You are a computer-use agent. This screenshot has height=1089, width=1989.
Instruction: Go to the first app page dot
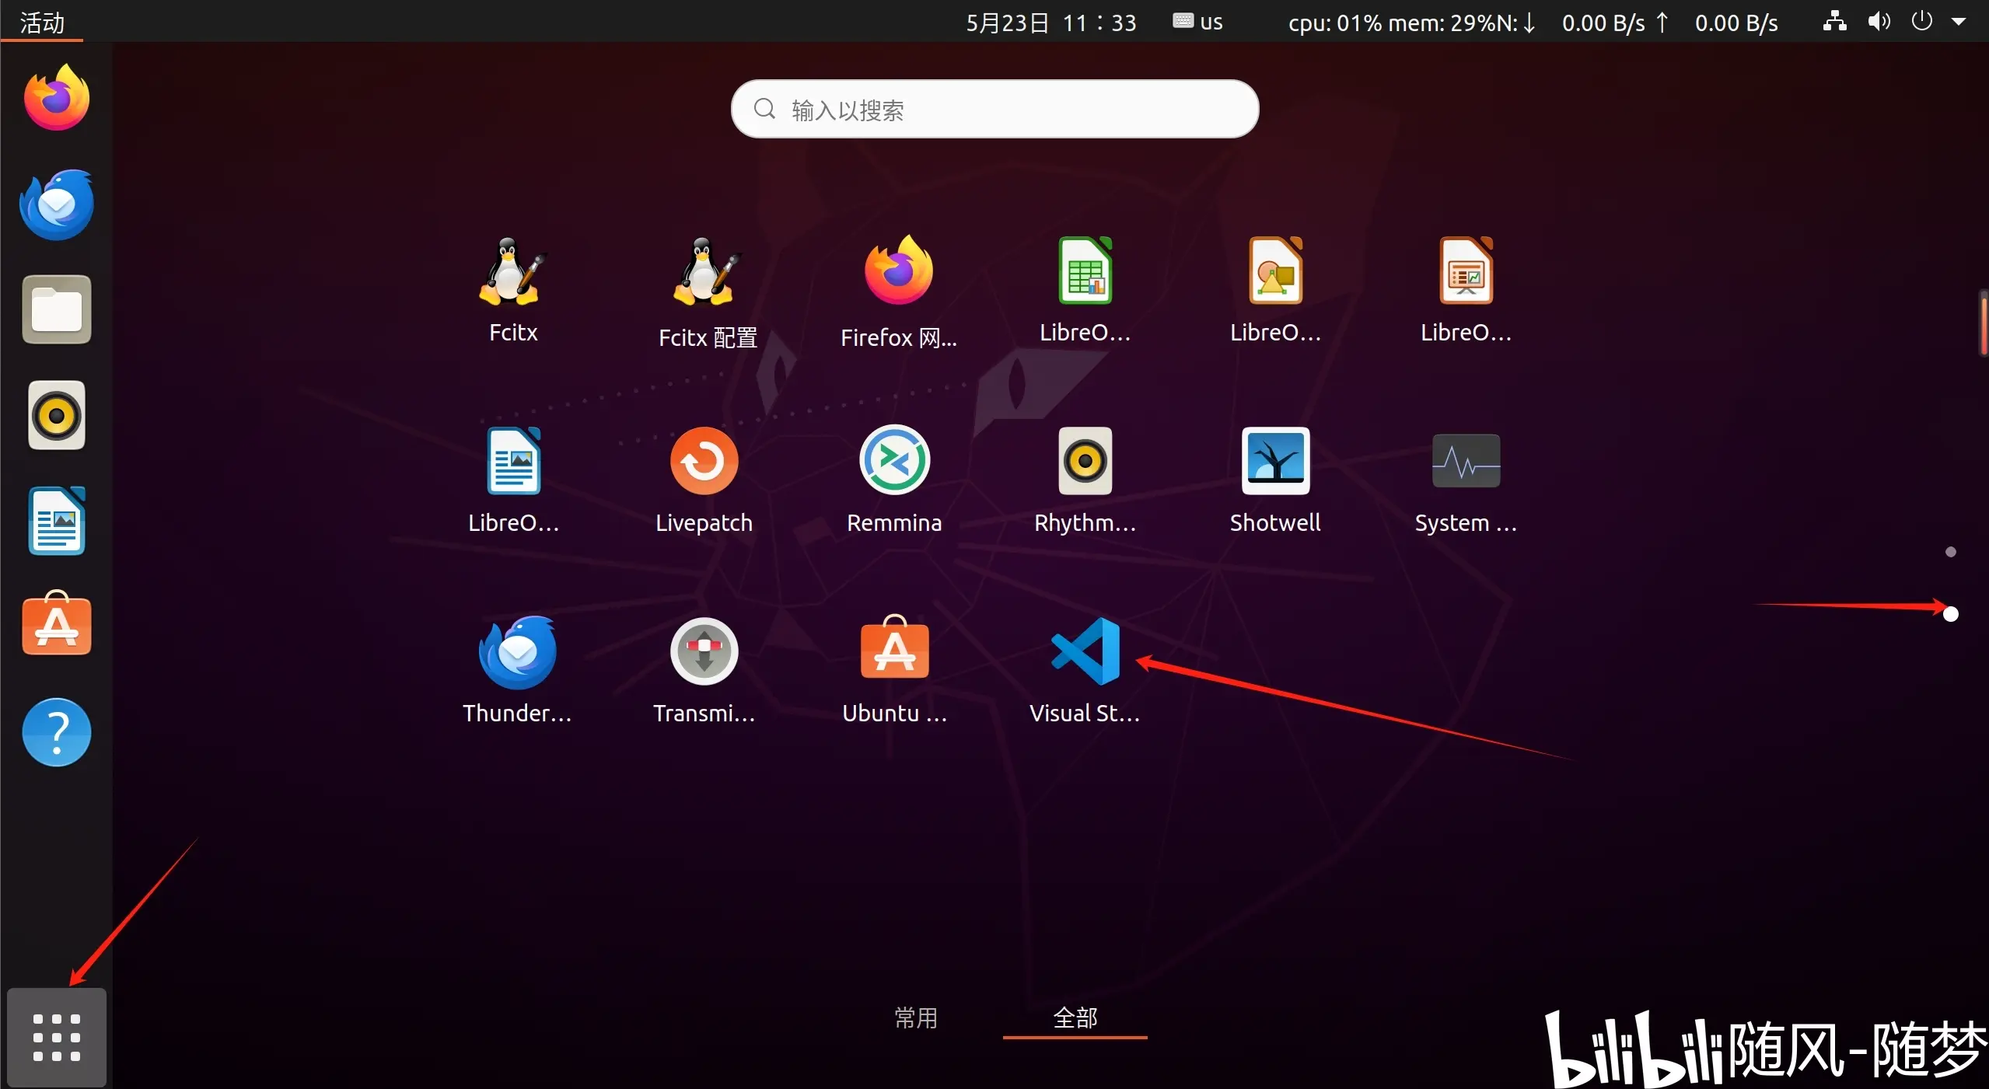click(1950, 552)
